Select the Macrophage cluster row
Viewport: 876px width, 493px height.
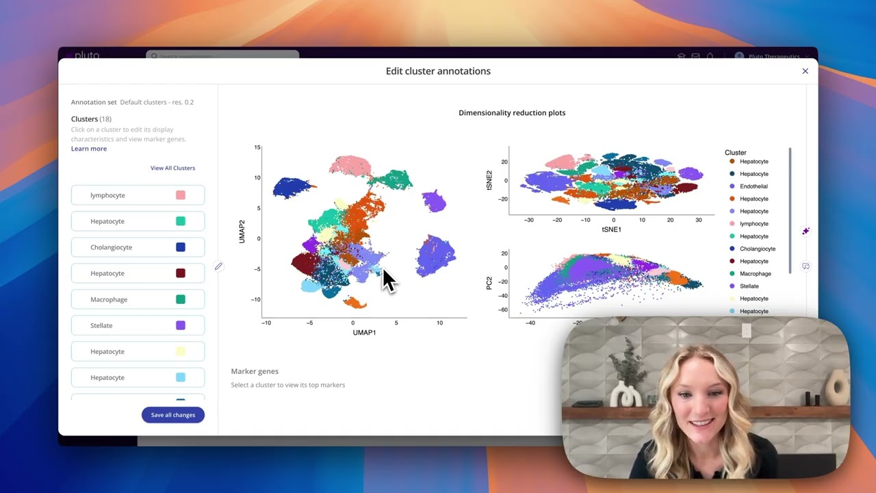pyautogui.click(x=138, y=299)
